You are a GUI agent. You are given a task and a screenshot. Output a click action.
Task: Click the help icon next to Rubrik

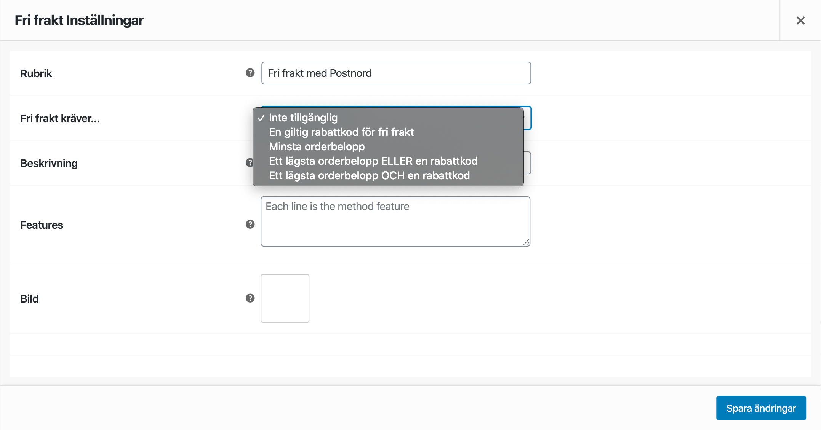click(x=250, y=73)
